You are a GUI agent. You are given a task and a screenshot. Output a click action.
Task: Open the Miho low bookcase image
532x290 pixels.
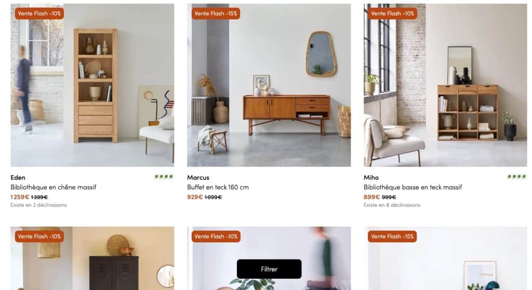tap(445, 85)
